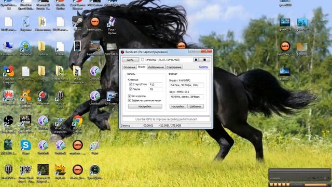Disable Эффекты щелчков мыши checkbox
Image resolution: width=332 pixels, height=187 pixels.
click(x=129, y=100)
